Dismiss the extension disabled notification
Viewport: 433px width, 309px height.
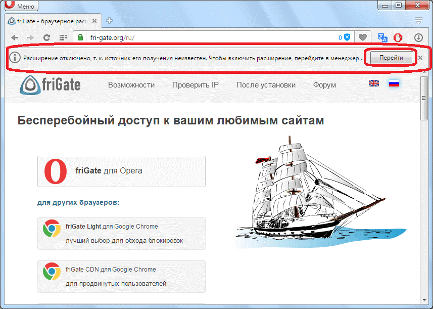click(420, 58)
